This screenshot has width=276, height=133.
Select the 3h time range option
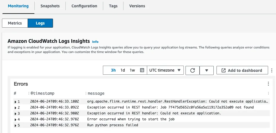tap(113, 70)
